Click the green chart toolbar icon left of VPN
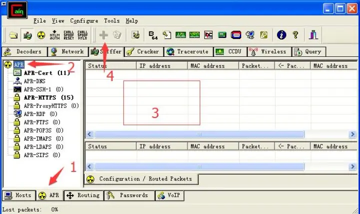Screen dimensions: 360x214 (181, 35)
